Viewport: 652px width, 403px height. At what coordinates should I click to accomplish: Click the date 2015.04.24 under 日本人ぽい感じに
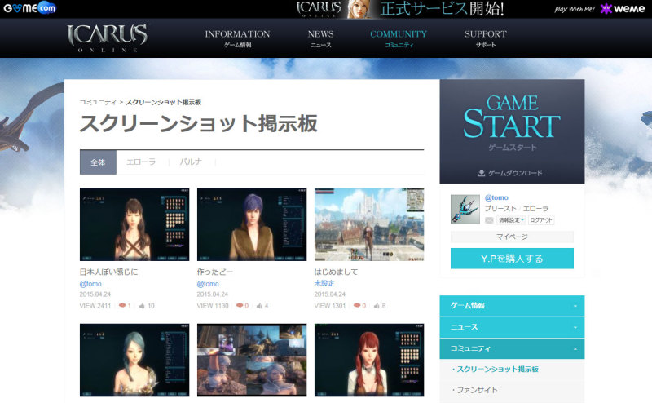coord(95,294)
